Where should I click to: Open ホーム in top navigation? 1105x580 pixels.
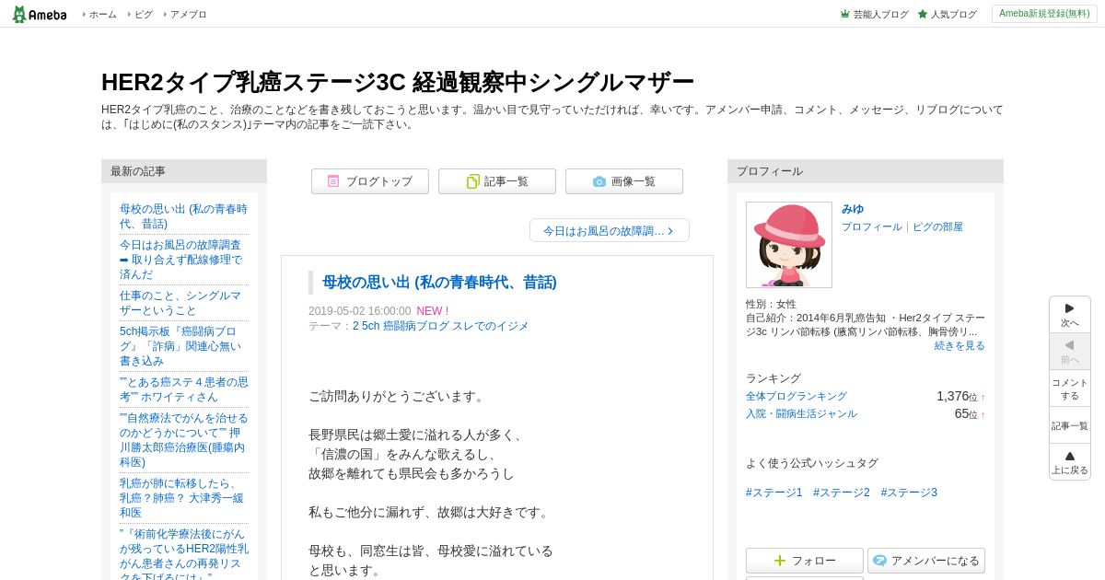click(x=102, y=15)
